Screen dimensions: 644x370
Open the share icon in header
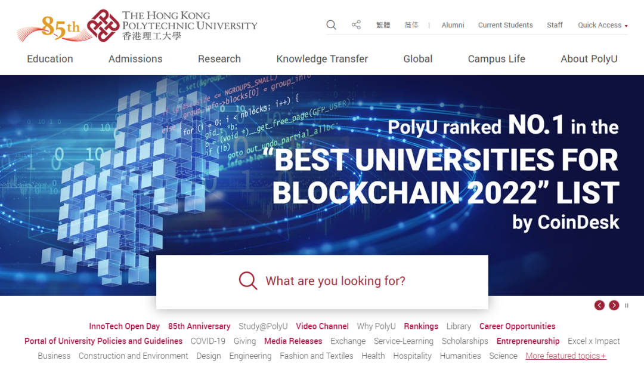[x=356, y=24]
